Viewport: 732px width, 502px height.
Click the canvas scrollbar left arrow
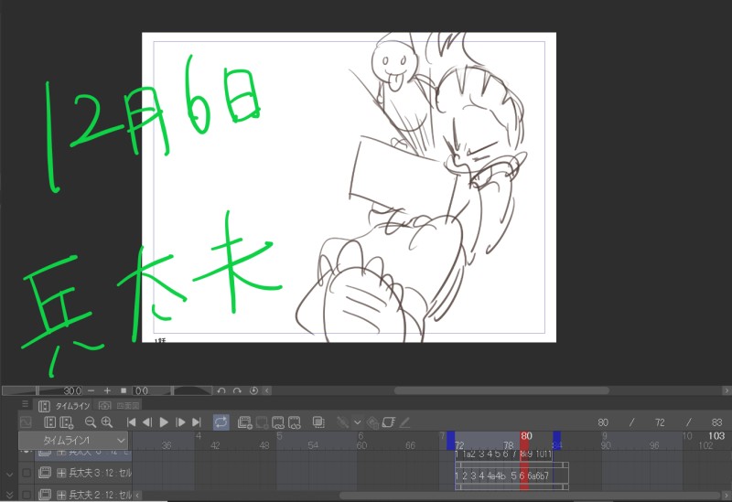click(266, 390)
